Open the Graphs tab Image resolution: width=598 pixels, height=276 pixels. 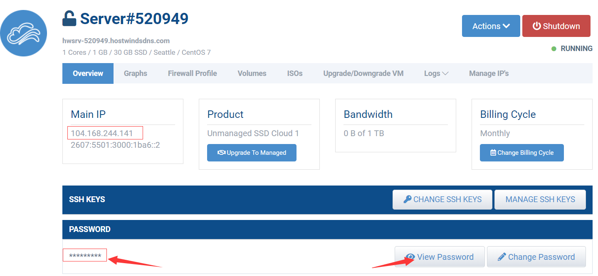(x=136, y=73)
